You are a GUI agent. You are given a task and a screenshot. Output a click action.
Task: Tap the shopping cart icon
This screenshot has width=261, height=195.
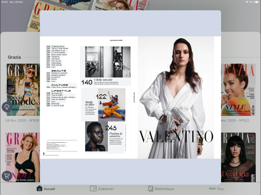7,176
